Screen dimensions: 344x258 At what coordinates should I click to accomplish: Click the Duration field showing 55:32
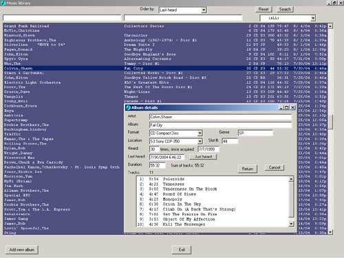157,165
